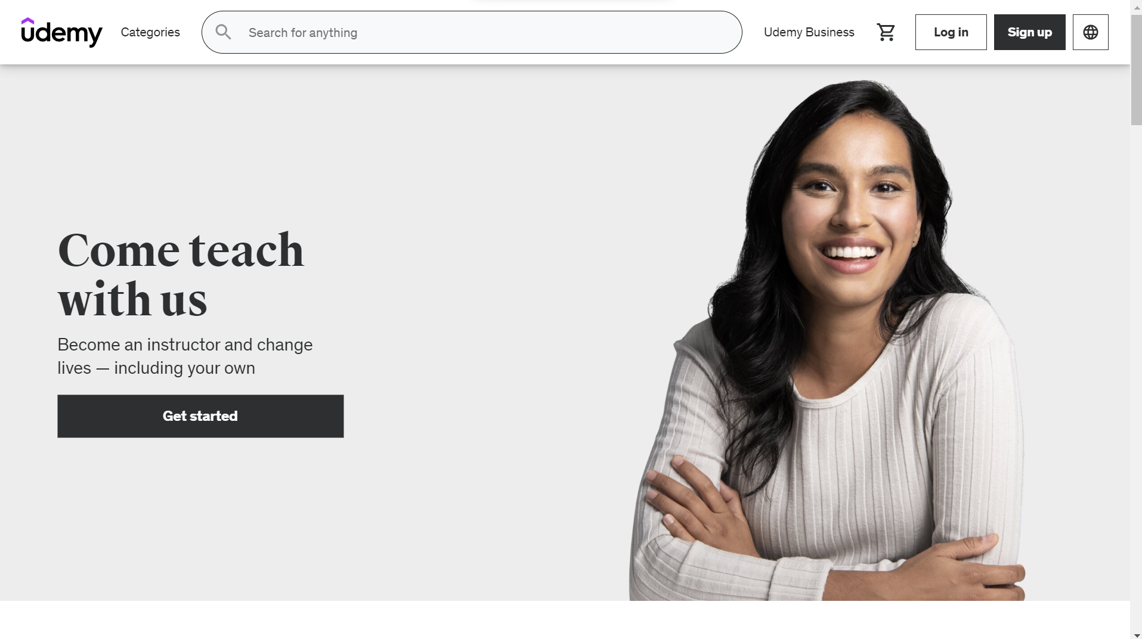Viewport: 1142px width, 639px height.
Task: Click the word Business in header
Action: [830, 32]
